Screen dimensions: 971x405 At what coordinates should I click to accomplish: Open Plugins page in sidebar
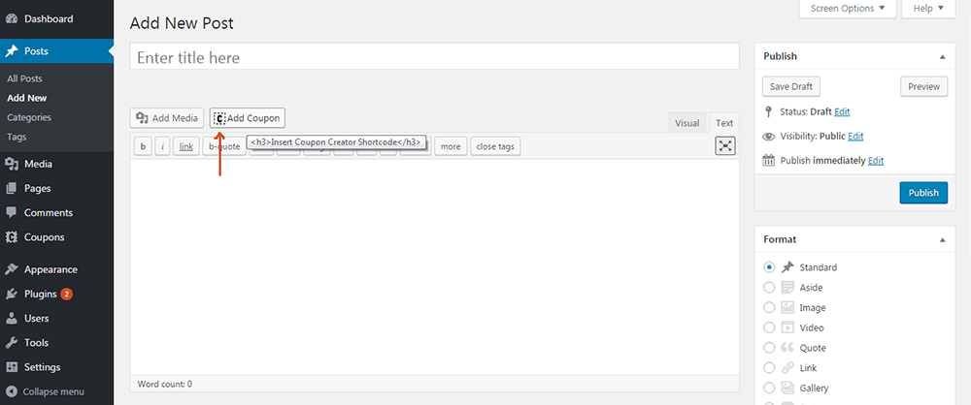point(41,294)
